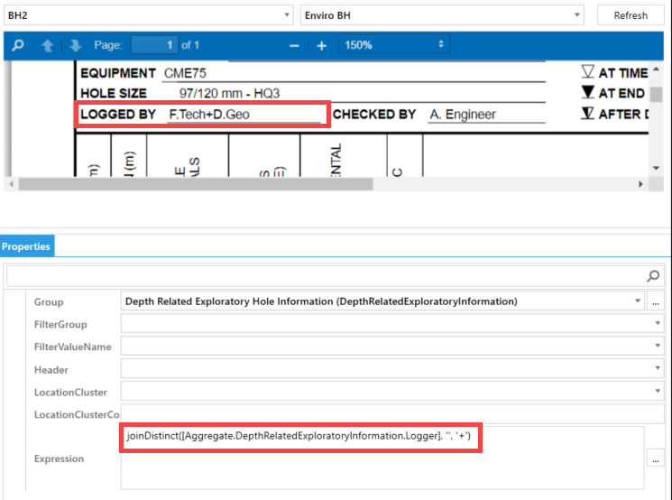Click the page number input field
This screenshot has width=672, height=500.
pyautogui.click(x=154, y=45)
